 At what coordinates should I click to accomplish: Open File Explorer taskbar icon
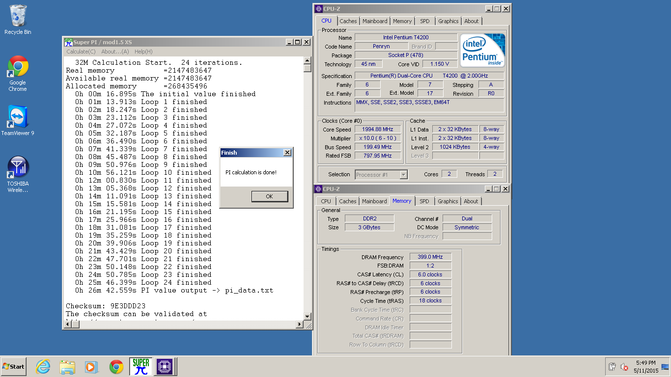(x=67, y=367)
